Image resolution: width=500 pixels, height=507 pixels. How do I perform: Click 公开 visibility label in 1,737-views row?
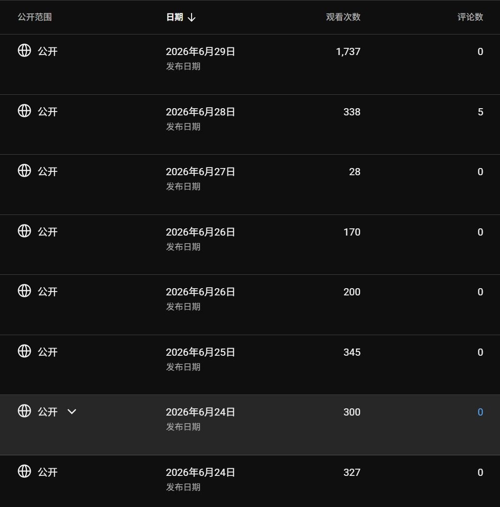coord(47,51)
